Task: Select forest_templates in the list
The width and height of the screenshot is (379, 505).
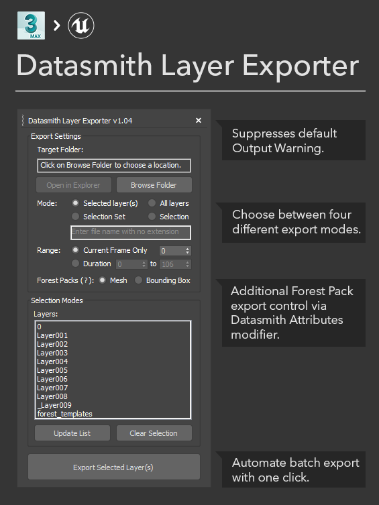Action: click(x=113, y=414)
